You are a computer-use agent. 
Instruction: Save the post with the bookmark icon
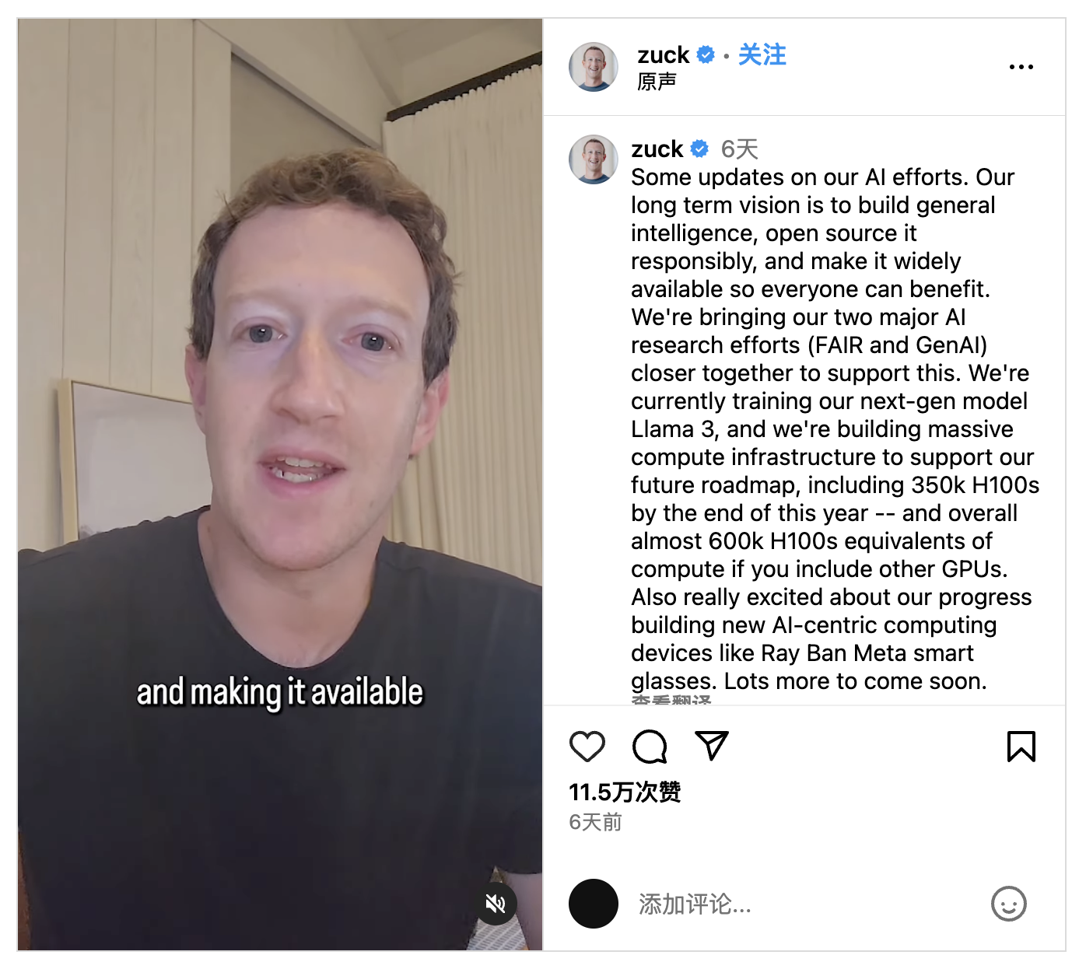(x=1021, y=747)
